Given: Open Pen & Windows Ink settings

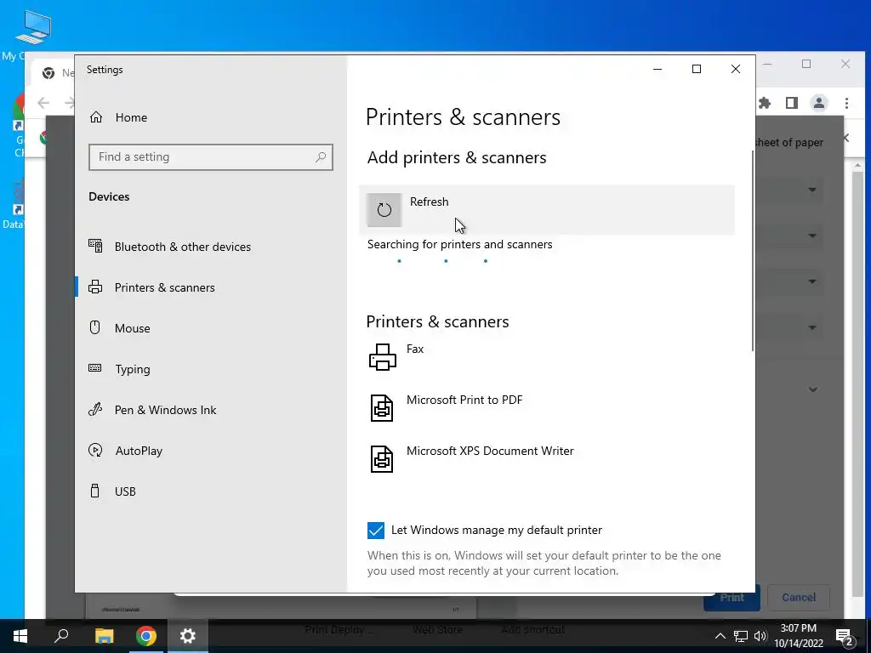Looking at the screenshot, I should [166, 410].
